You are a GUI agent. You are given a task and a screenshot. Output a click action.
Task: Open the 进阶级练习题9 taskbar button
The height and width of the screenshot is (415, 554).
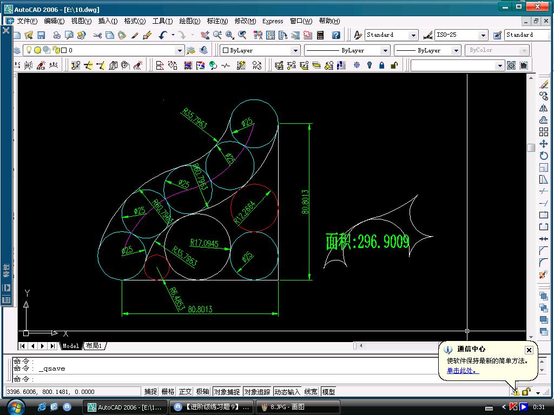tap(212, 407)
